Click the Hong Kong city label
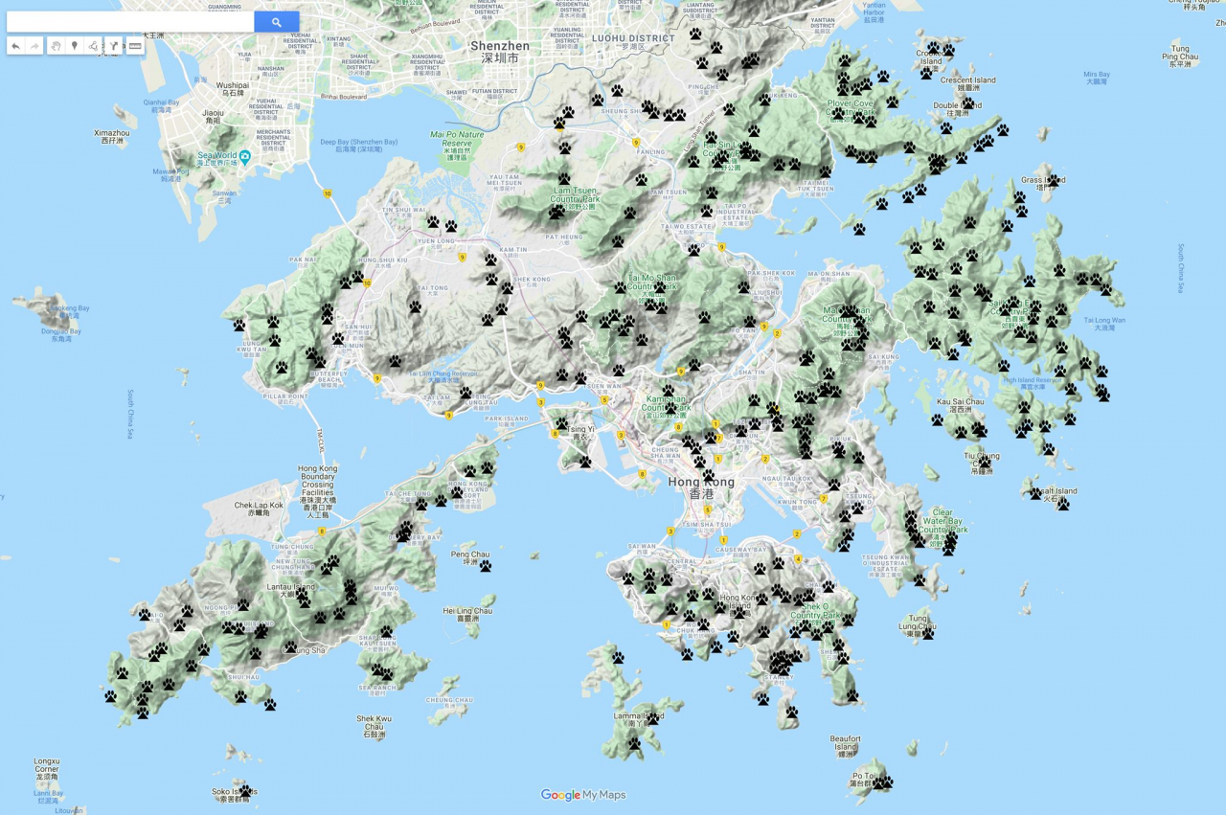1226x815 pixels. coord(701,487)
